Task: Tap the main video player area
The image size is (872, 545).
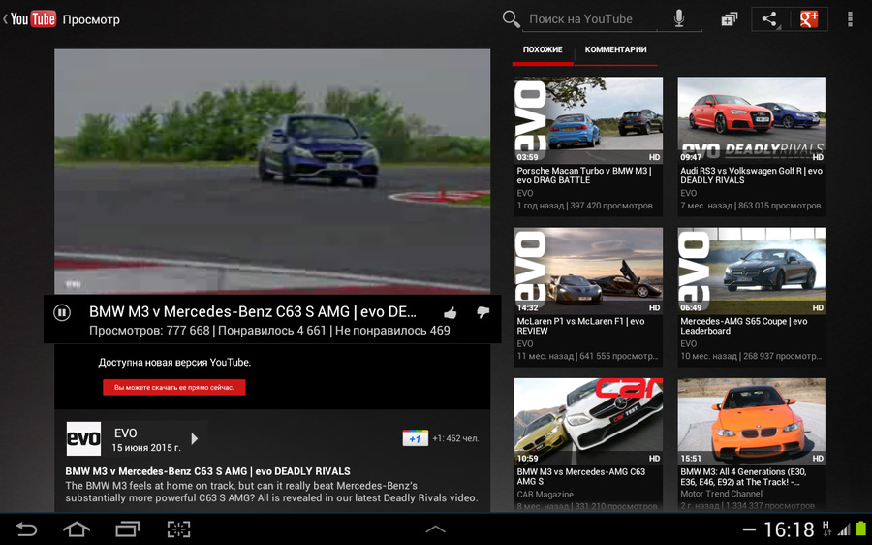Action: pos(272,171)
